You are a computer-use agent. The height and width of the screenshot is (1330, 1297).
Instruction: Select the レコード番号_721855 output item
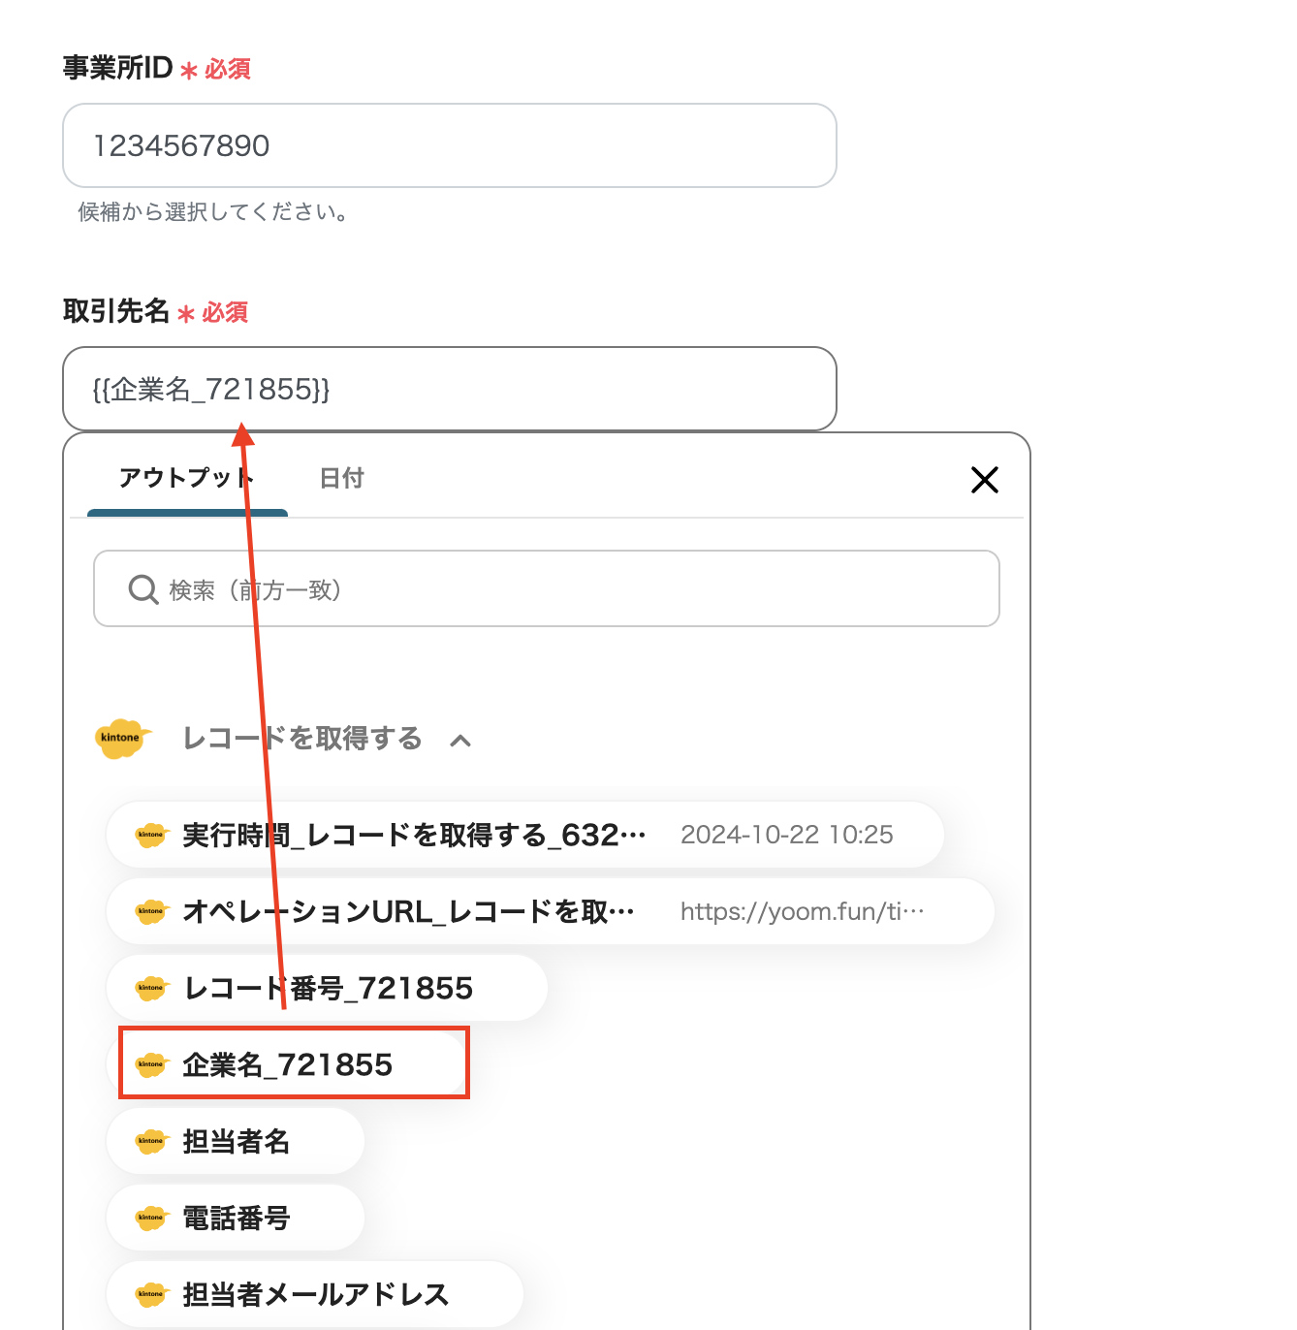[x=328, y=988]
